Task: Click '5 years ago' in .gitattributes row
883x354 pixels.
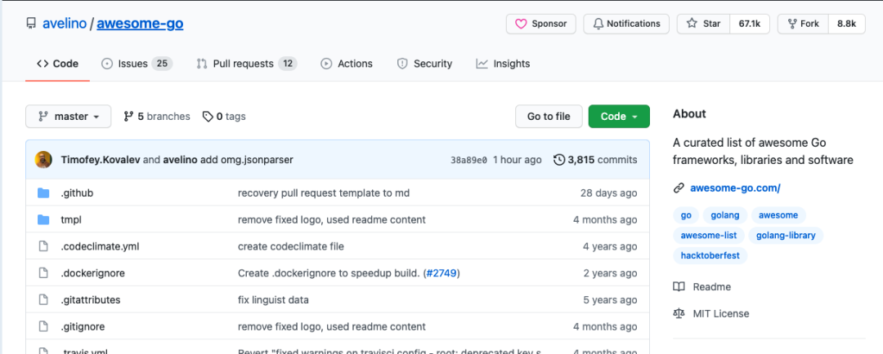Action: pyautogui.click(x=610, y=299)
